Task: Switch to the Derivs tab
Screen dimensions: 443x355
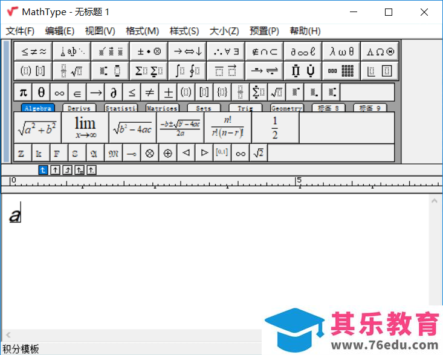Action: pos(79,108)
